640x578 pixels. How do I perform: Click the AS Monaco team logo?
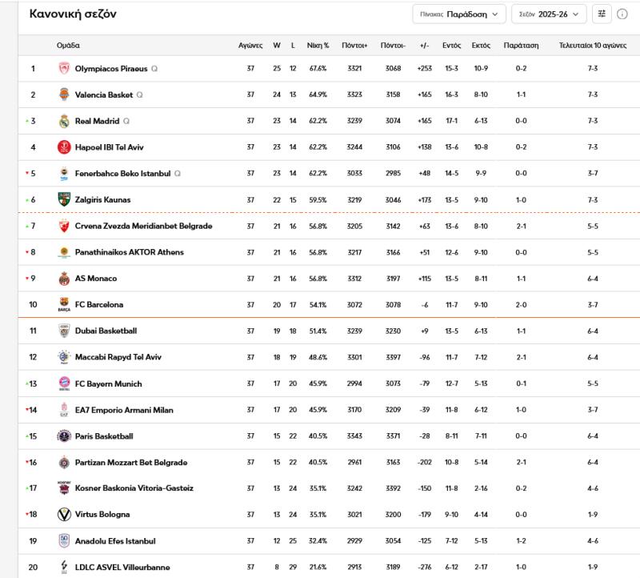point(64,278)
